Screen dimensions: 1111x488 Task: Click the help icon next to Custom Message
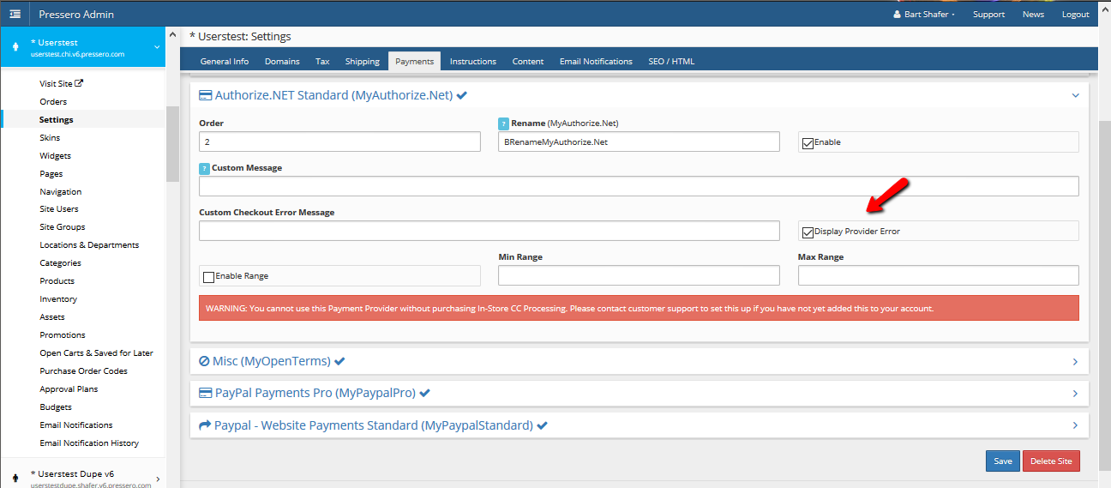(x=204, y=168)
